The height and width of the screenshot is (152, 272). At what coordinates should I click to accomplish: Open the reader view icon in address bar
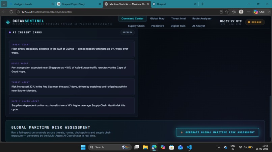coord(221,12)
